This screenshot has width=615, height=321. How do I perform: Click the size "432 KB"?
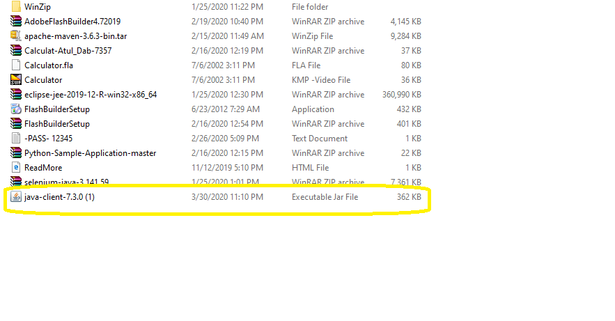click(409, 109)
